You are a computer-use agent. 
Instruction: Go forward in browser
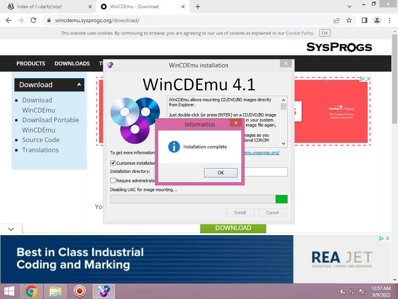click(21, 20)
